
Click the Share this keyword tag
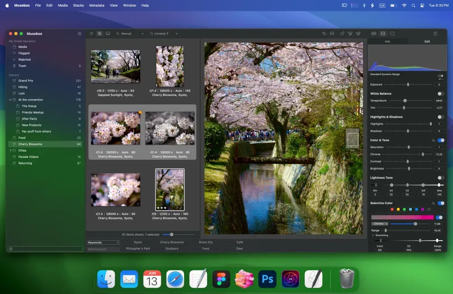[x=205, y=242]
